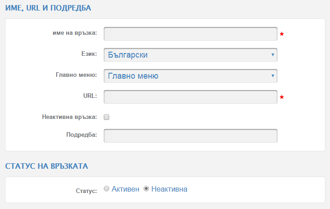Expand the Главно меню dropdown list
Image resolution: width=330 pixels, height=209 pixels.
(x=191, y=76)
